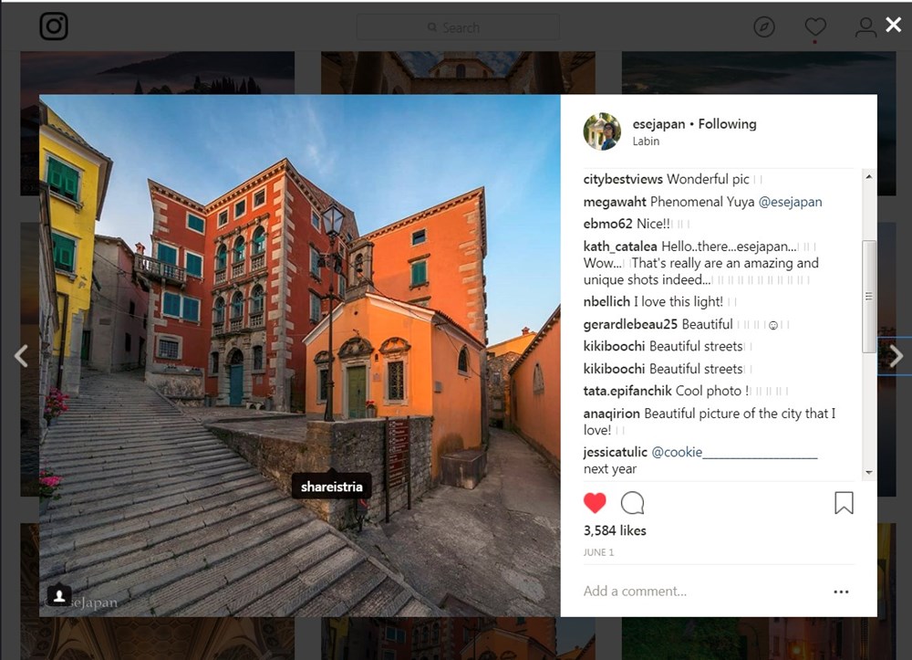Image resolution: width=912 pixels, height=660 pixels.
Task: Go to the previous post arrow
Action: click(21, 356)
